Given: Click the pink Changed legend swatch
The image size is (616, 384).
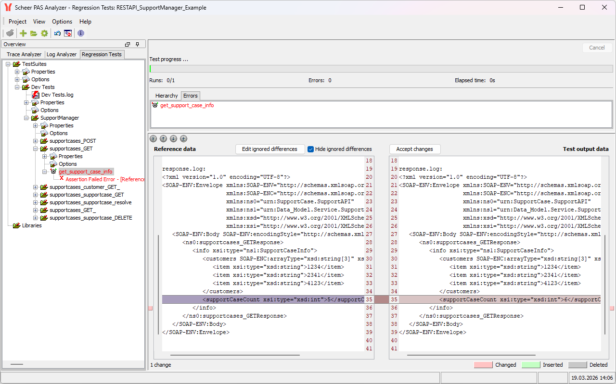Looking at the screenshot, I should [483, 365].
